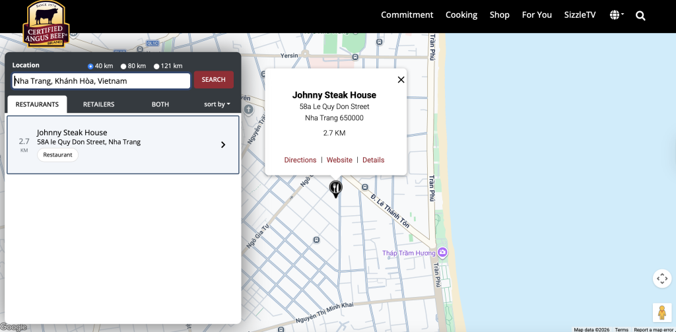Open the search magnifier icon
676x332 pixels.
pos(640,15)
